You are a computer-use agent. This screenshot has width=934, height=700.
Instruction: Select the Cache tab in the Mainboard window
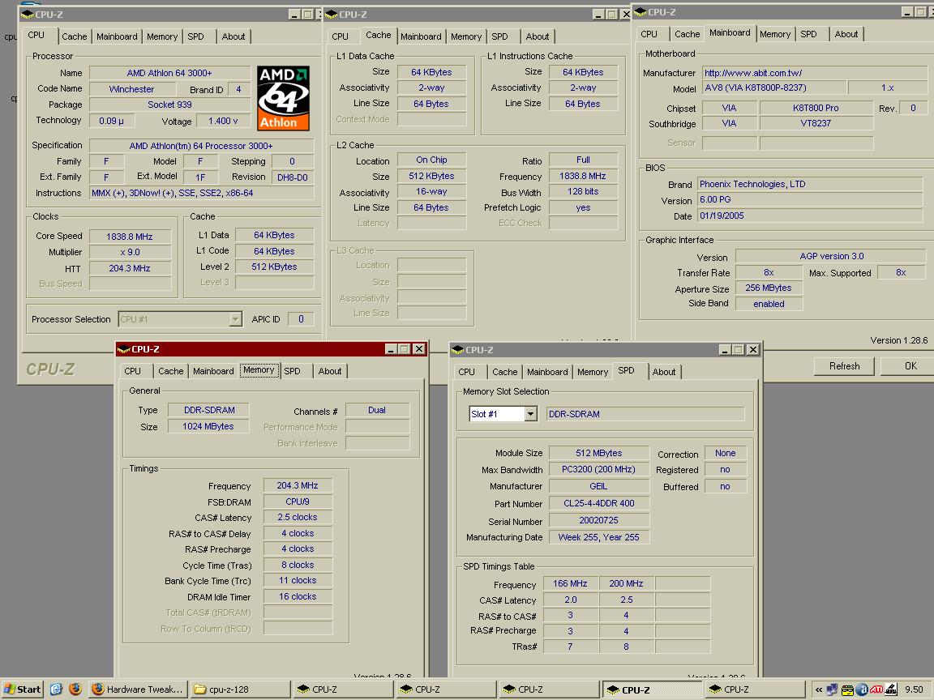(687, 34)
